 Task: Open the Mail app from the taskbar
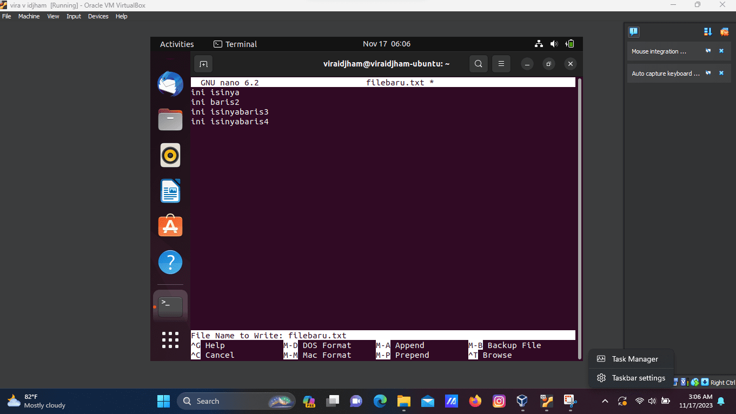pos(428,401)
